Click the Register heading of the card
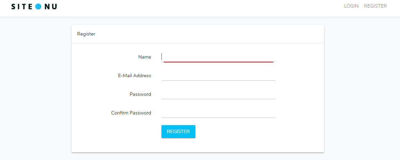 click(86, 34)
